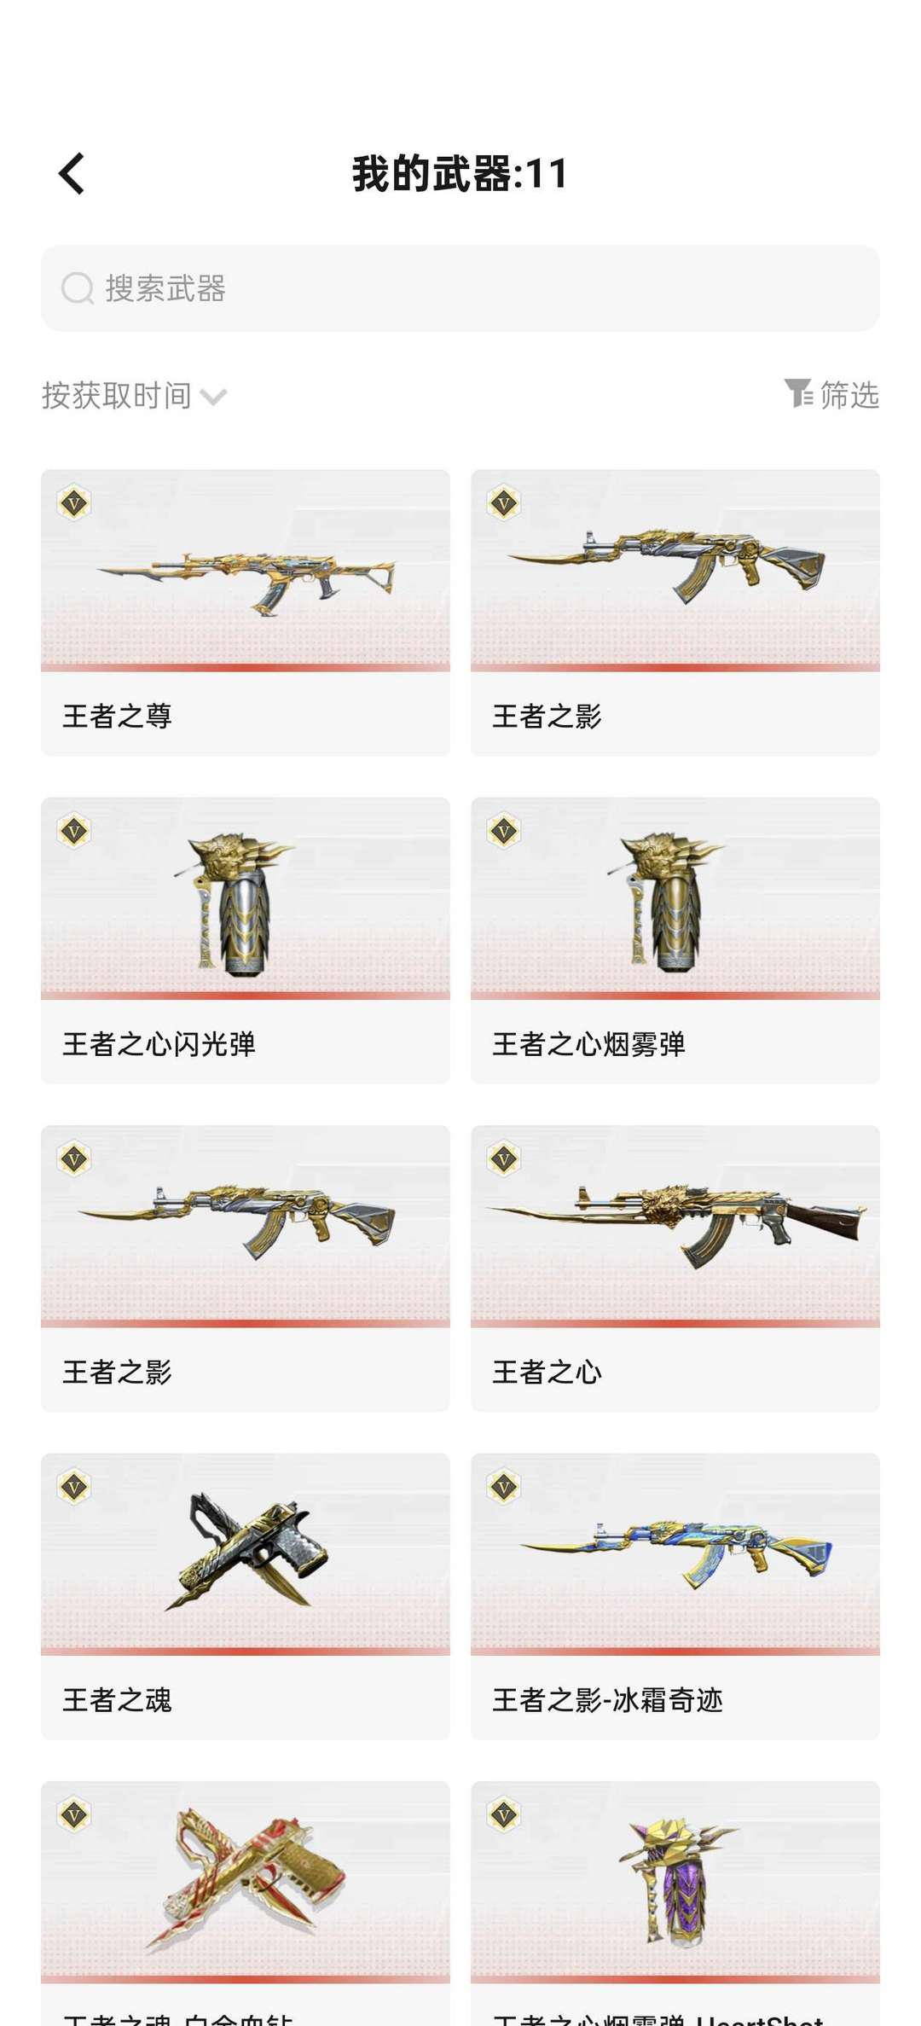The height and width of the screenshot is (2026, 921).
Task: Tap V badge on 王者之尊 card
Action: point(74,503)
